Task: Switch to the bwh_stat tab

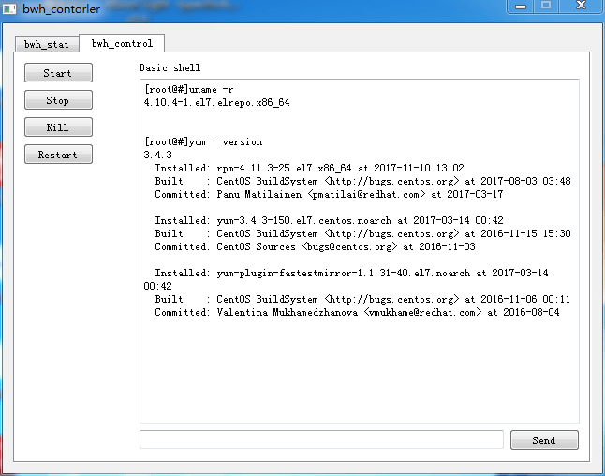Action: coord(47,44)
